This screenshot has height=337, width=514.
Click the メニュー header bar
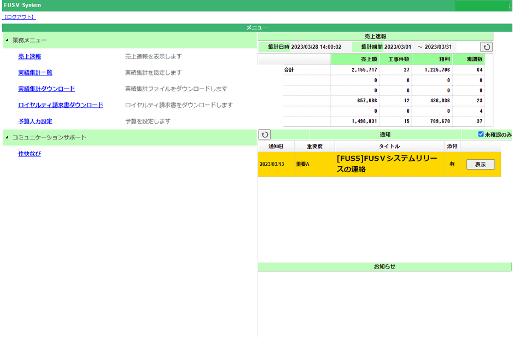[257, 27]
